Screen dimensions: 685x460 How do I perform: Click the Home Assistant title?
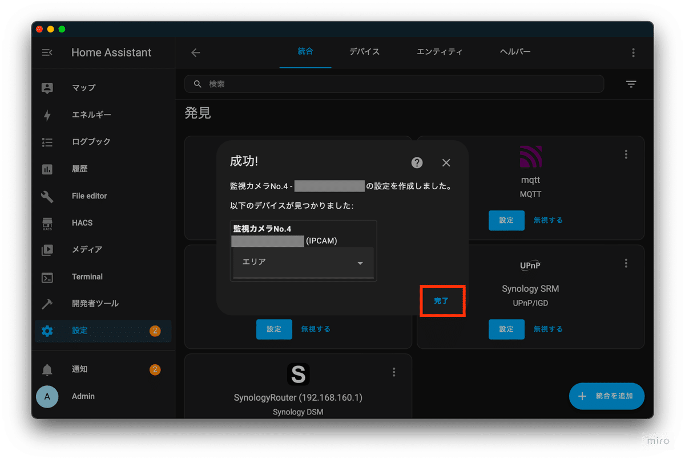tap(111, 52)
